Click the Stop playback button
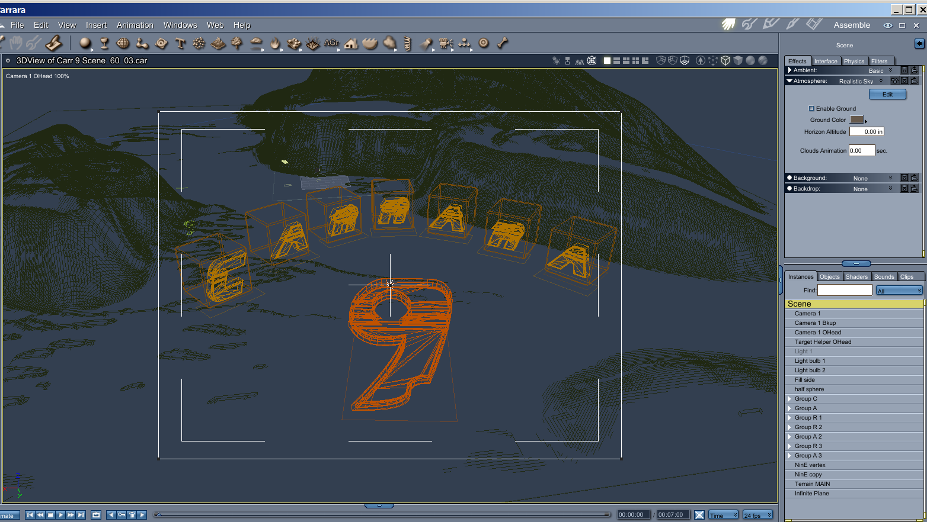Image resolution: width=927 pixels, height=522 pixels. click(x=50, y=515)
